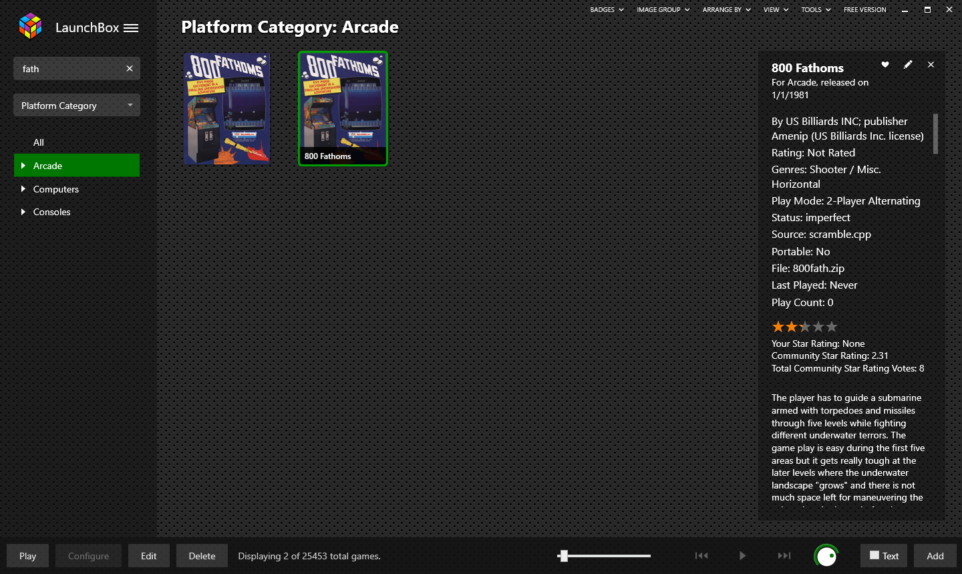Close the 800 Fathoms details panel

coord(931,64)
